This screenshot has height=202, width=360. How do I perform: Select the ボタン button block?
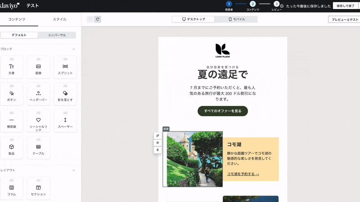(x=12, y=94)
